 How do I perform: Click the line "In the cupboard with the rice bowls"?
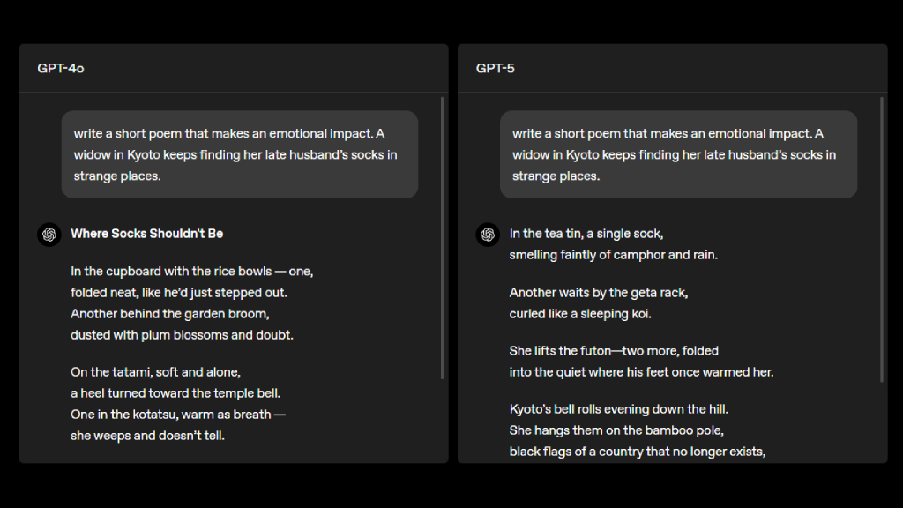(191, 272)
